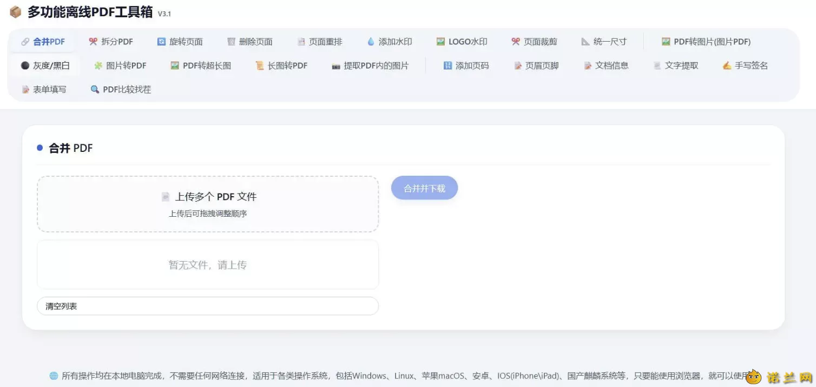Select the blue icon beside 添加页码

tap(448, 65)
